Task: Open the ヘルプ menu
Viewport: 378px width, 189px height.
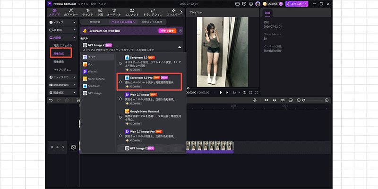Action: [x=102, y=4]
